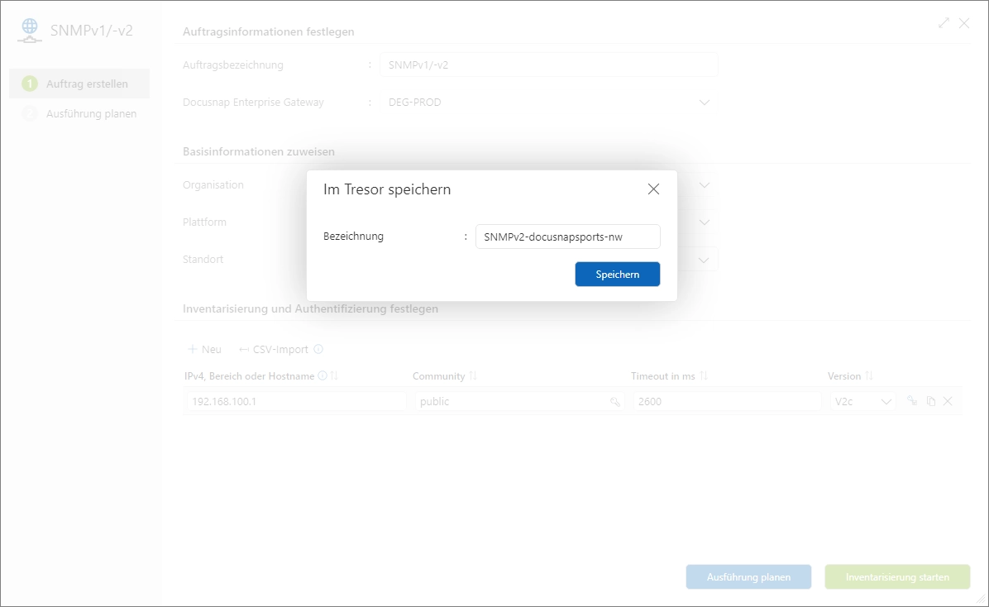Image resolution: width=989 pixels, height=607 pixels.
Task: Click the Inventarisierung starten button
Action: click(896, 576)
